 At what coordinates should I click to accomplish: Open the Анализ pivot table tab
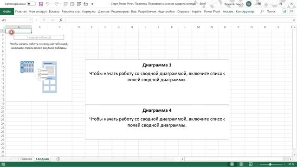click(228, 11)
